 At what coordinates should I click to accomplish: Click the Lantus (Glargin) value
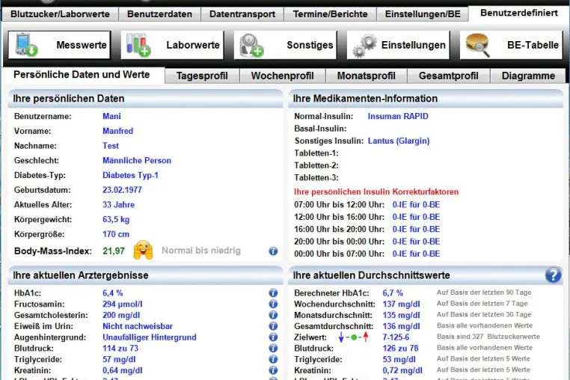pos(399,141)
